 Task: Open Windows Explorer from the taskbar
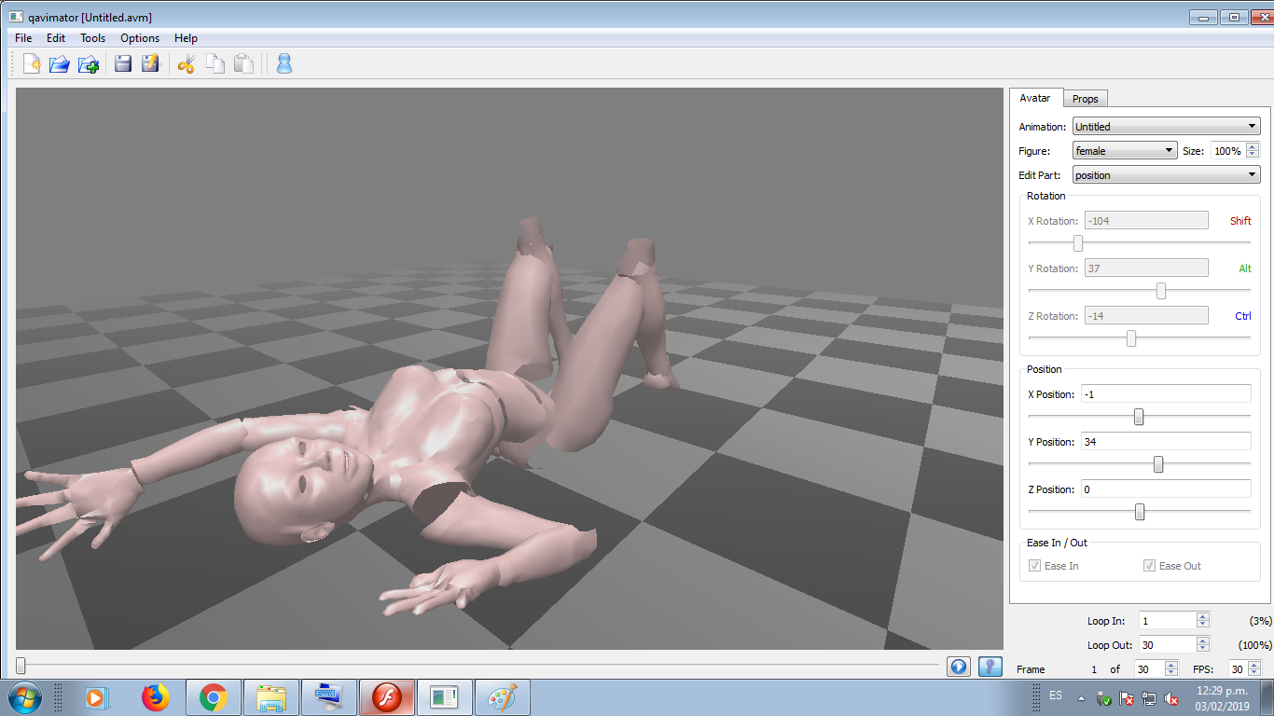(x=271, y=697)
